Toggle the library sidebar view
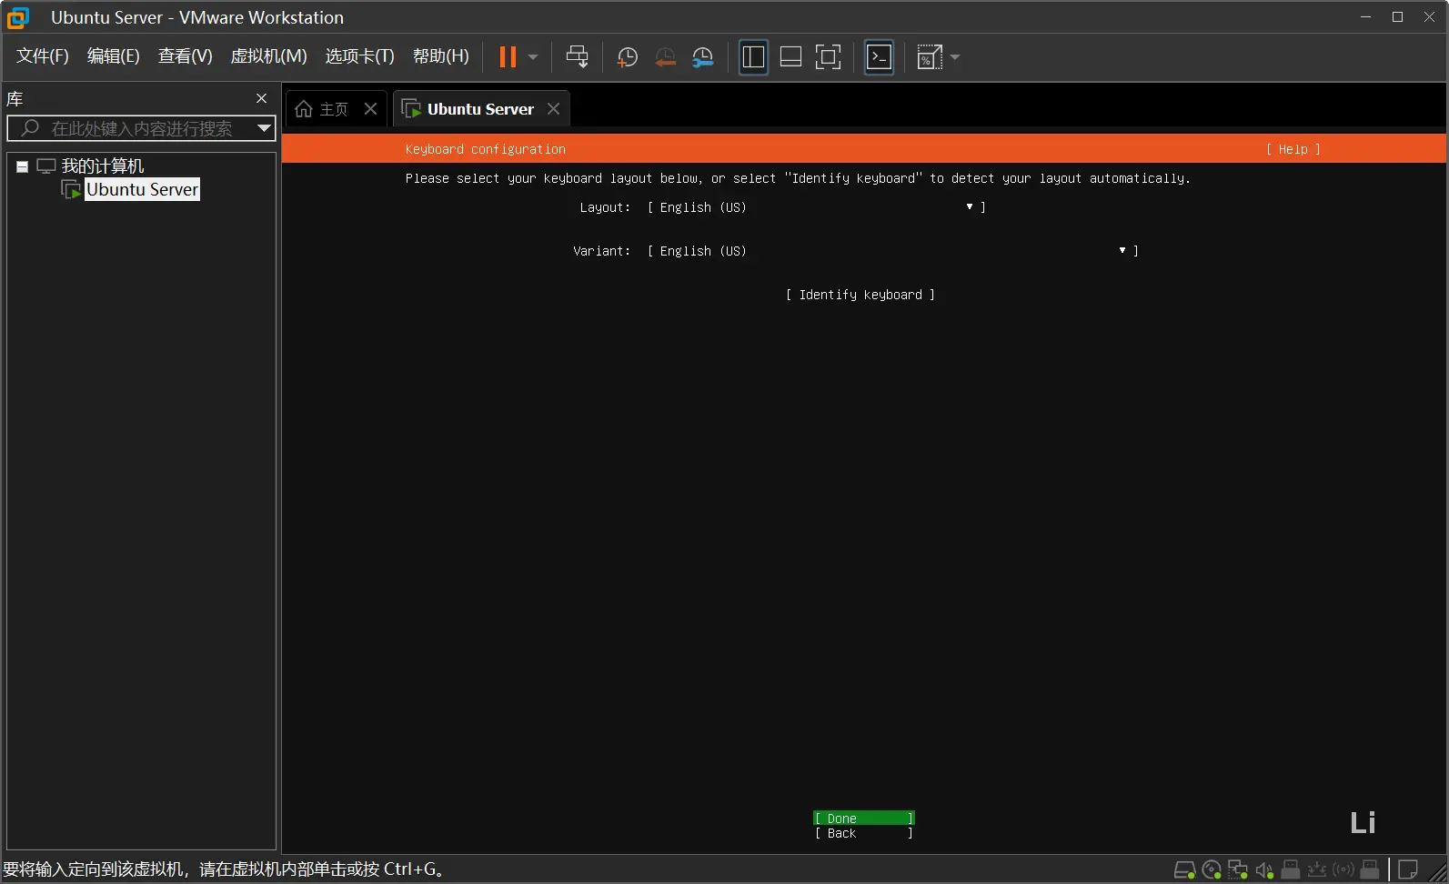 click(753, 57)
